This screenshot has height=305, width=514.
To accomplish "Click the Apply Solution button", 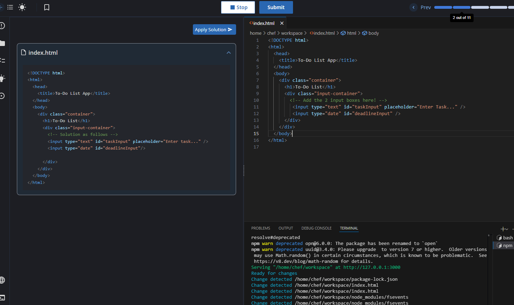I will pos(214,29).
